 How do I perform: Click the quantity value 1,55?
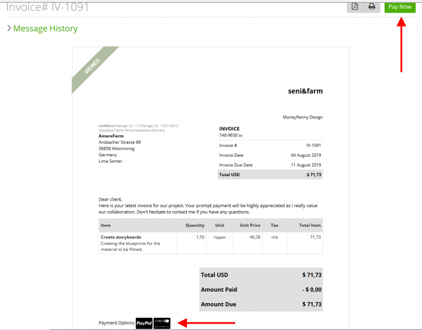point(200,237)
